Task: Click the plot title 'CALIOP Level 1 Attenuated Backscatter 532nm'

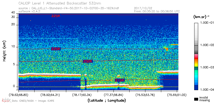Action: pos(60,3)
